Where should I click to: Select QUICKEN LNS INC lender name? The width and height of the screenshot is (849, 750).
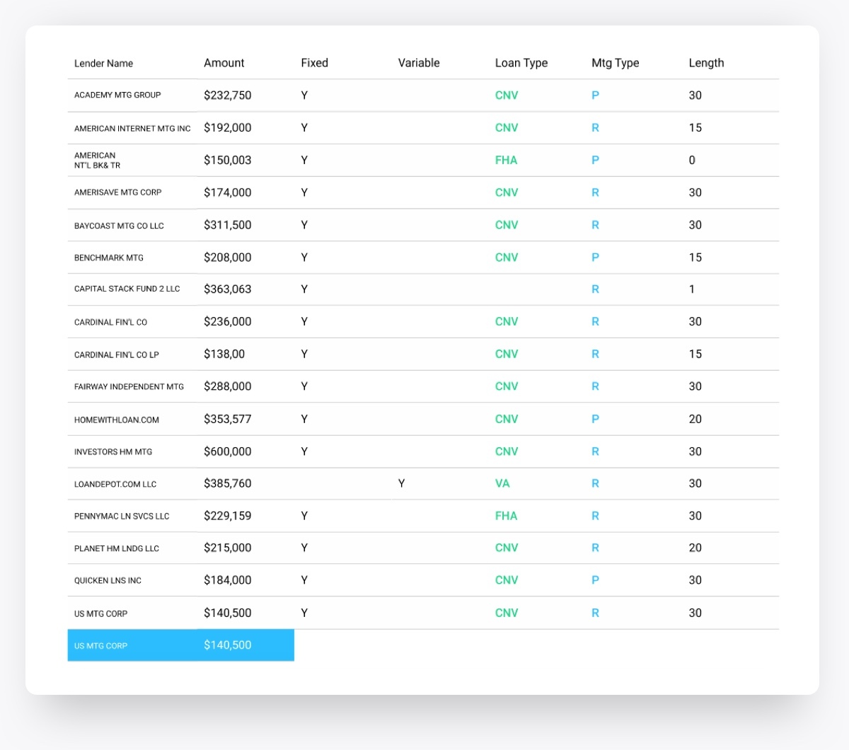108,580
